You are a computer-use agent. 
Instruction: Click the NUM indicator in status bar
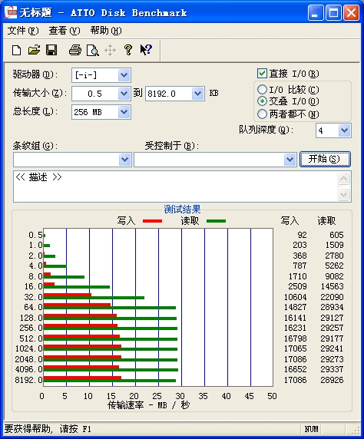click(x=312, y=429)
